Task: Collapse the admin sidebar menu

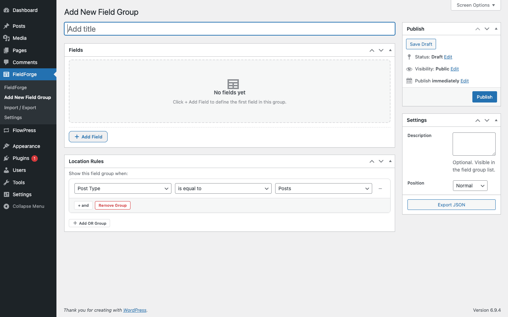Action: pyautogui.click(x=28, y=206)
